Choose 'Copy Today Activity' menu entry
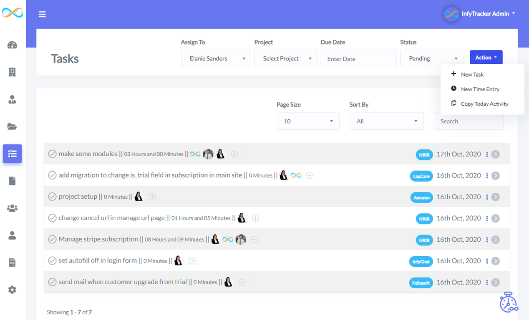 [x=484, y=103]
